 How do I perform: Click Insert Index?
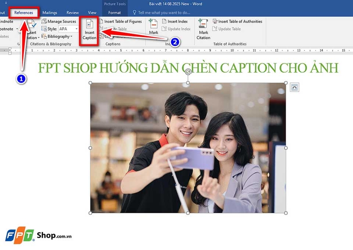coord(175,21)
